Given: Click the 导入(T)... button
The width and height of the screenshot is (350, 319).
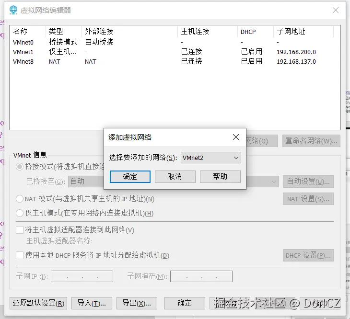Looking at the screenshot, I should [x=92, y=303].
